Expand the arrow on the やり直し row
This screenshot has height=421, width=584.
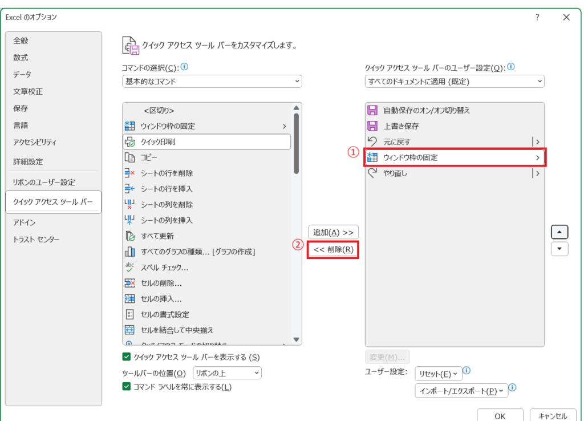click(x=537, y=173)
